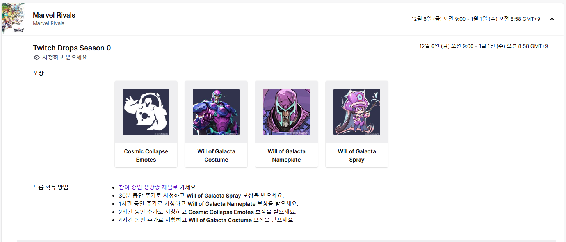
Task: Click the 드롭 획득 방법 label
Action: click(51, 187)
